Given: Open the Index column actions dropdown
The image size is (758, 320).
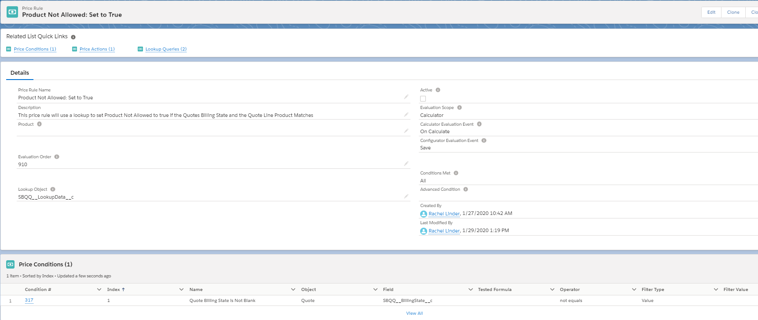Looking at the screenshot, I should click(x=181, y=289).
